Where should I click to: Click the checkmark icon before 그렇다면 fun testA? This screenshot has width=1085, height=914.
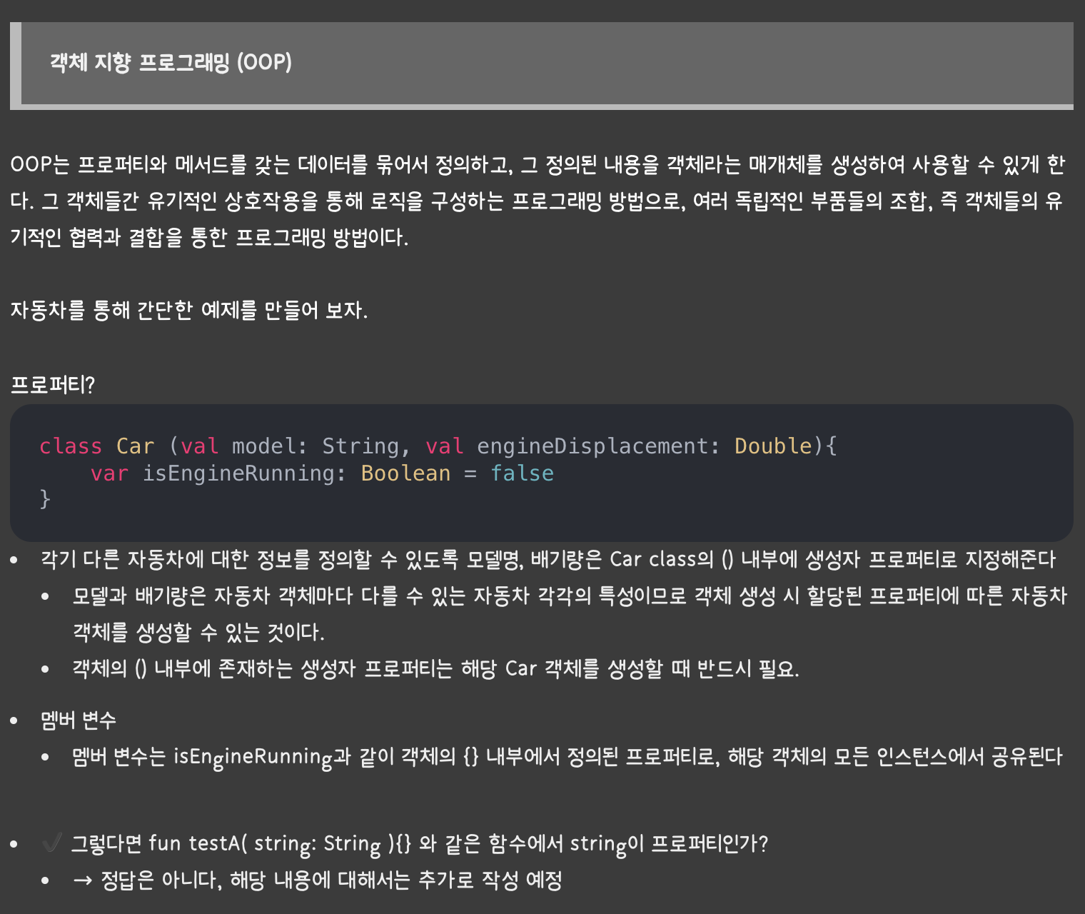pyautogui.click(x=51, y=843)
